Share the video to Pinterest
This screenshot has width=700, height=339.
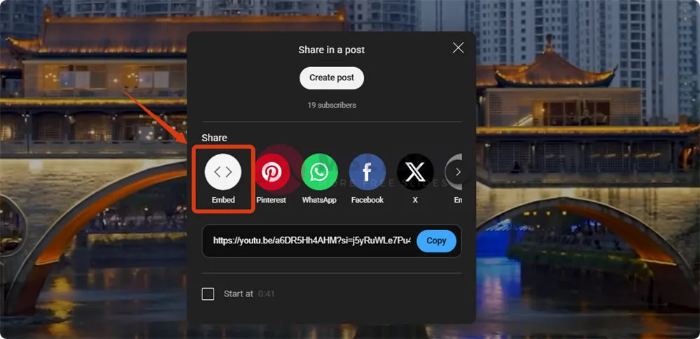[x=272, y=172]
